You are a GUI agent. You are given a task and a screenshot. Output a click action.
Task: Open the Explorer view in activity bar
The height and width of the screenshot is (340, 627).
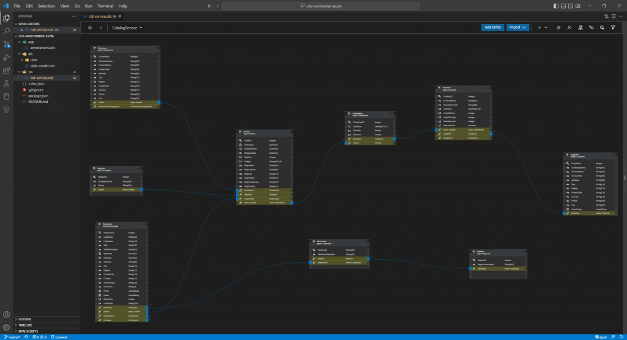pos(6,18)
